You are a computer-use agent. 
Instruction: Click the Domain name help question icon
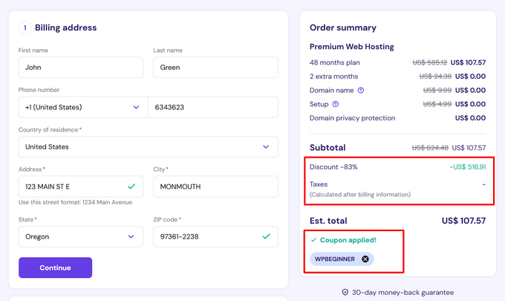click(x=361, y=90)
